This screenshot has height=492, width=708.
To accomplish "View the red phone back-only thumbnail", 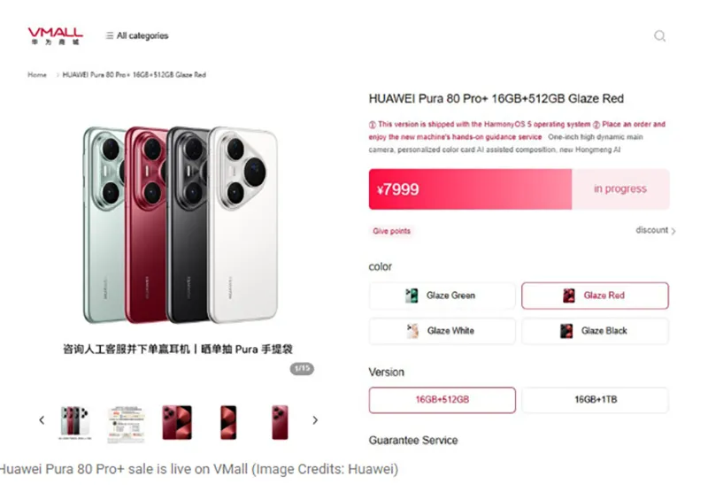I will click(280, 422).
